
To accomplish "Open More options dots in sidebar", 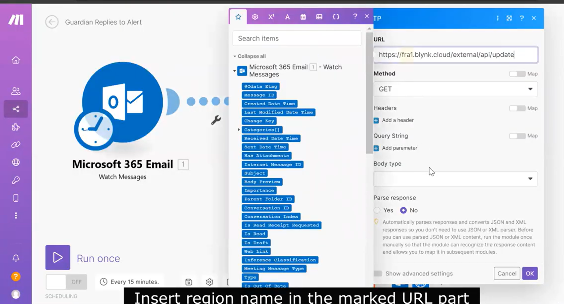I will click(16, 216).
